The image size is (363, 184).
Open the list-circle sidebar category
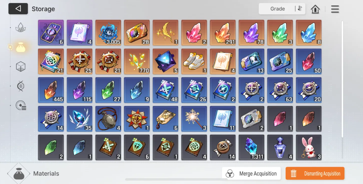[21, 105]
